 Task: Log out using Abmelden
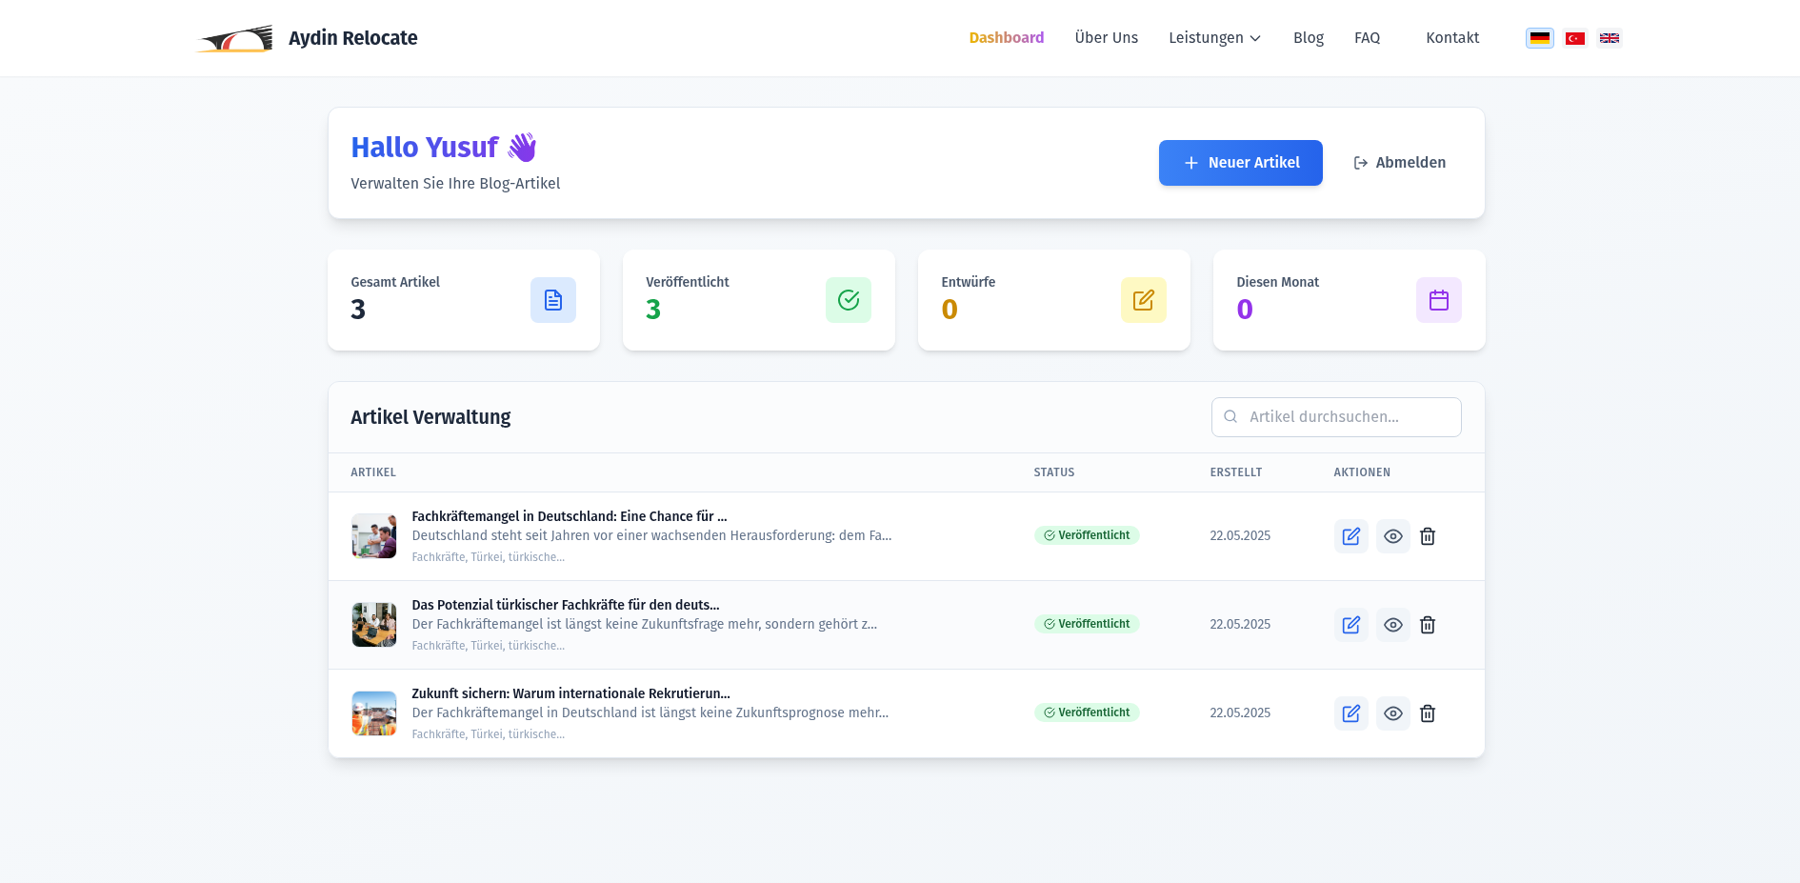tap(1399, 163)
